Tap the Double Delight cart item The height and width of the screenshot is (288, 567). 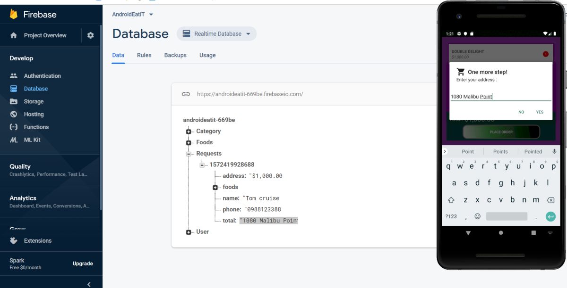pos(501,54)
